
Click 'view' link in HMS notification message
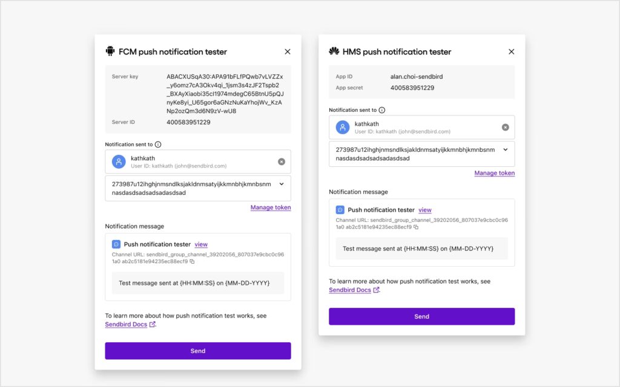[425, 210]
